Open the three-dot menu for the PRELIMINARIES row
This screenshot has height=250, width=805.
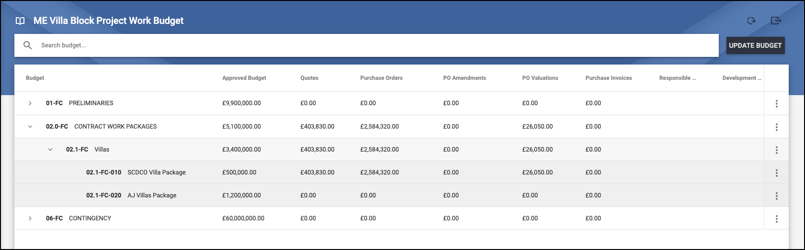[776, 104]
